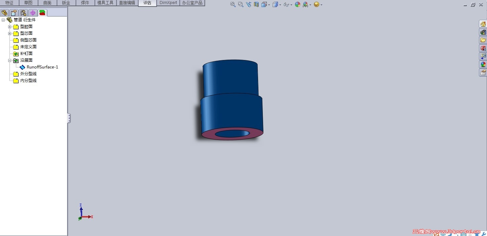
Task: Open the View Palette icon in task pane
Action: pos(483,56)
